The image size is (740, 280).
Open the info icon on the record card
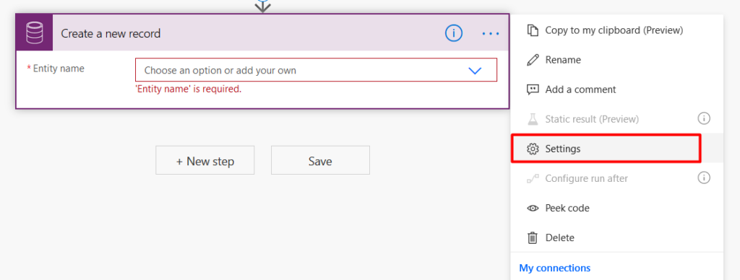pyautogui.click(x=454, y=33)
